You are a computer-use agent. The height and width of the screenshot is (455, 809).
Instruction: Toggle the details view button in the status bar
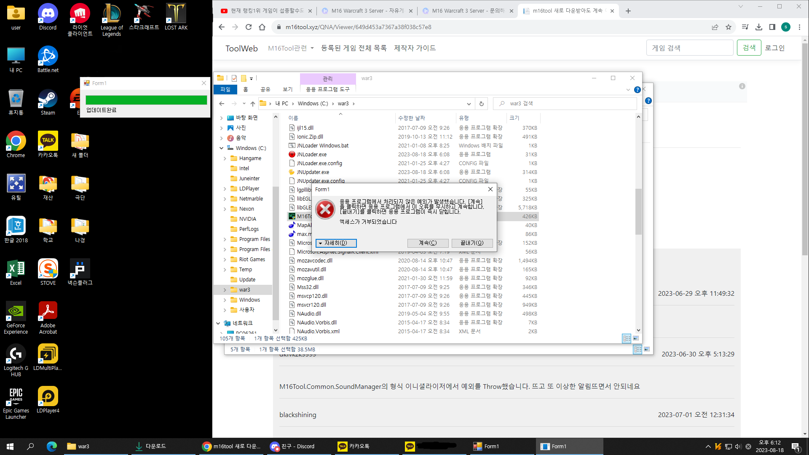tap(627, 338)
